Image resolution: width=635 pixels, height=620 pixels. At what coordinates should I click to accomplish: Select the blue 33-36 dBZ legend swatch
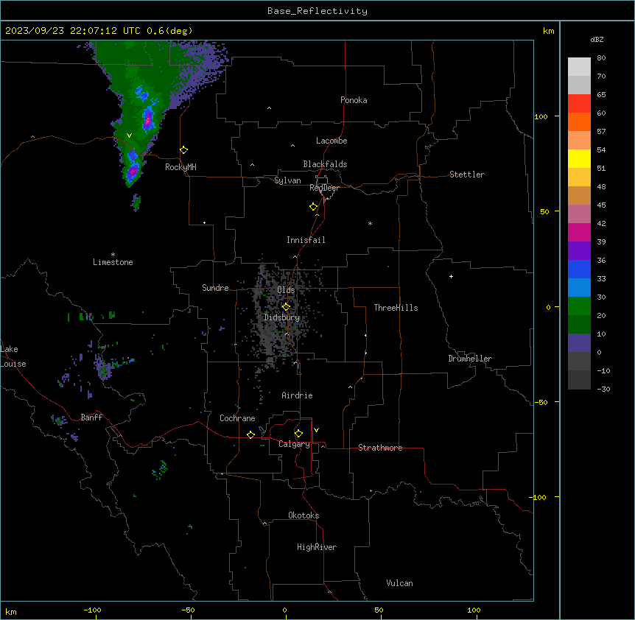pos(579,269)
